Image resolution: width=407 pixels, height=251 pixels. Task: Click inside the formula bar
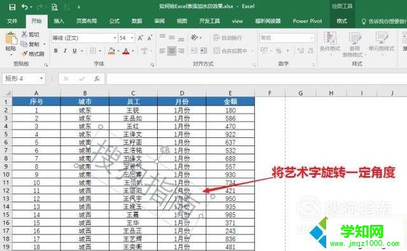pos(257,79)
